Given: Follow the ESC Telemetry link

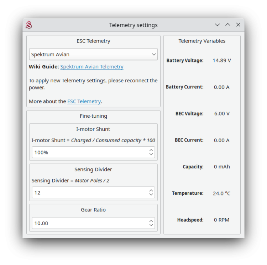Looking at the screenshot, I should click(84, 101).
